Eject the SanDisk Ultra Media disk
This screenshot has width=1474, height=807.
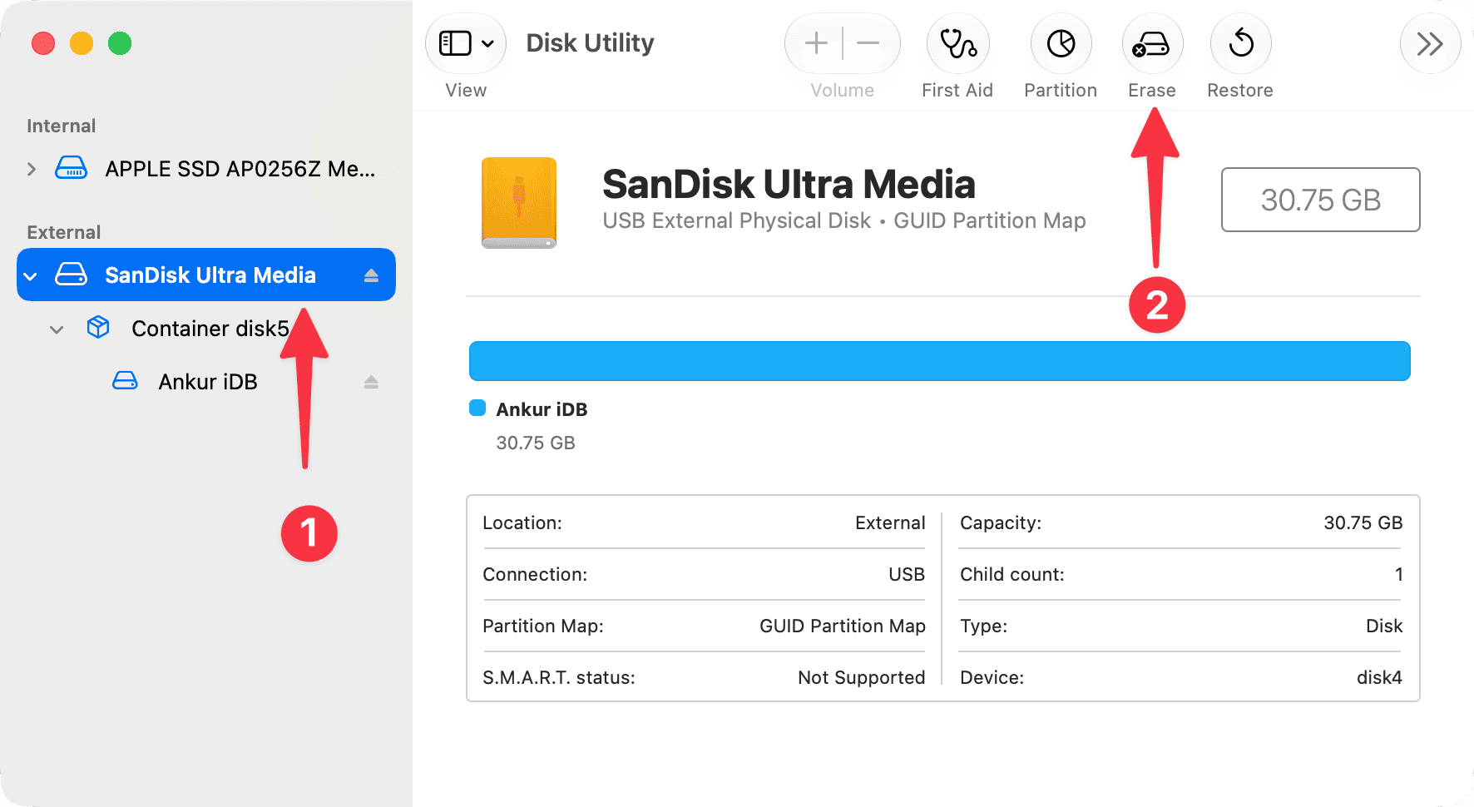click(371, 275)
